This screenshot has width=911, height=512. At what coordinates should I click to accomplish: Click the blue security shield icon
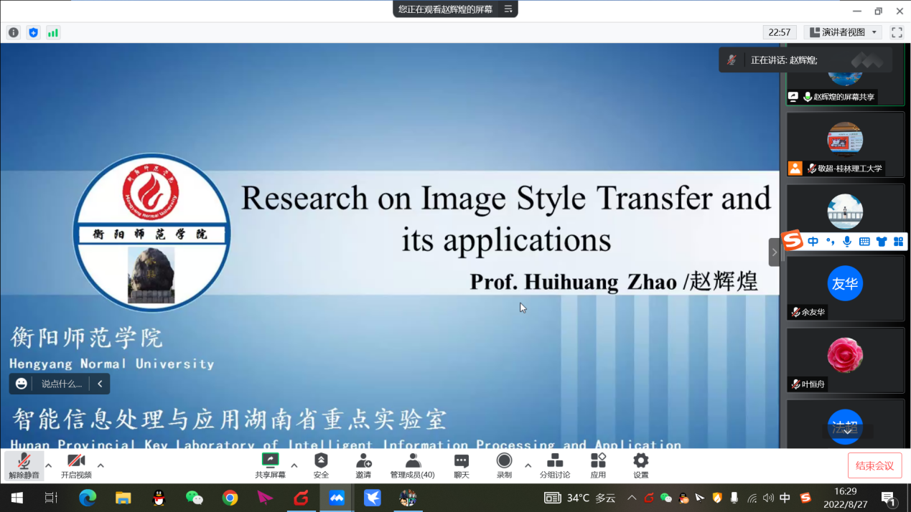pyautogui.click(x=33, y=32)
